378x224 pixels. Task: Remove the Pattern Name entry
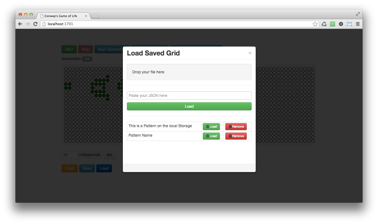pyautogui.click(x=236, y=136)
